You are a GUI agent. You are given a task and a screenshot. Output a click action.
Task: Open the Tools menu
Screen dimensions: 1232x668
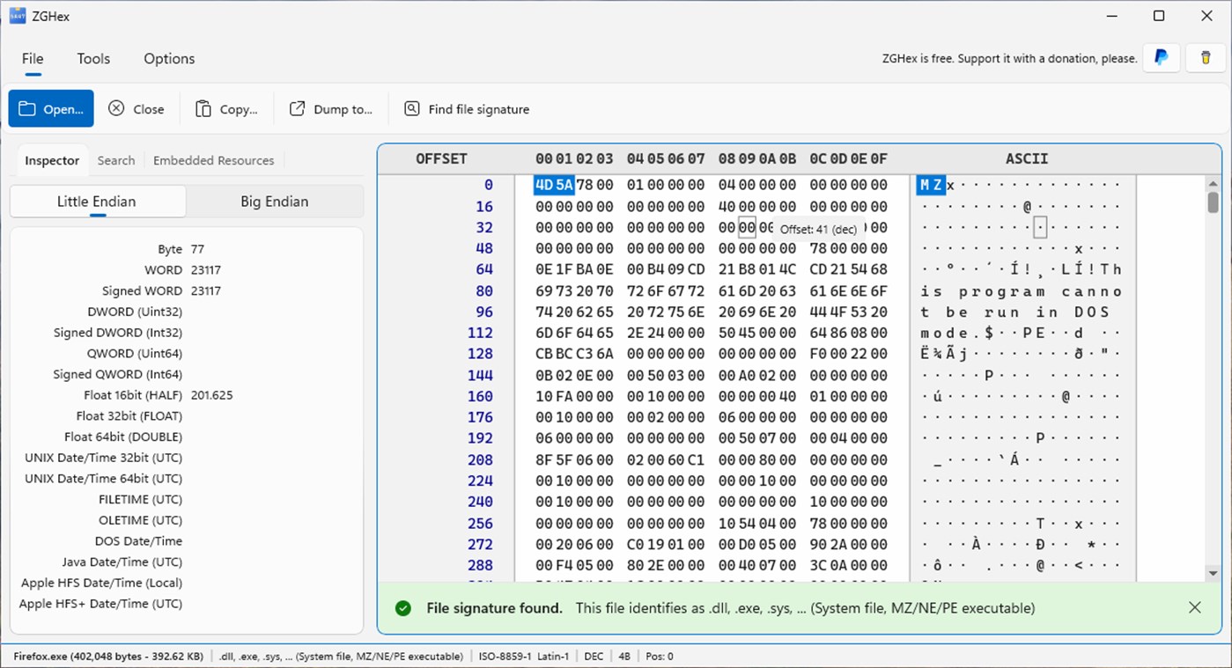tap(93, 59)
